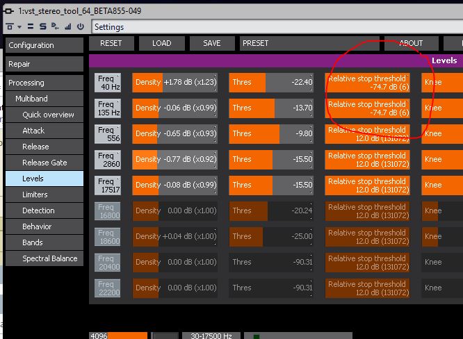Click the LOAD button
Viewport: 463px width, 339px height.
pos(162,43)
